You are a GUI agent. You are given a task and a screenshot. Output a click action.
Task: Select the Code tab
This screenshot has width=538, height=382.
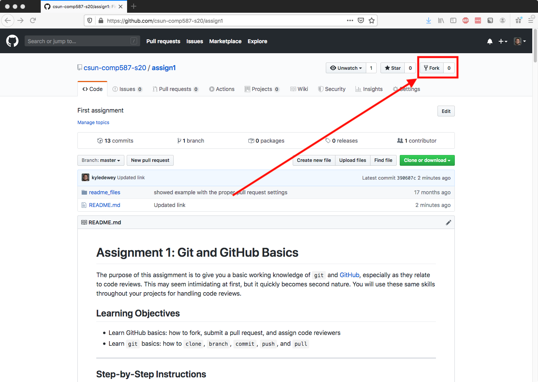coord(92,89)
